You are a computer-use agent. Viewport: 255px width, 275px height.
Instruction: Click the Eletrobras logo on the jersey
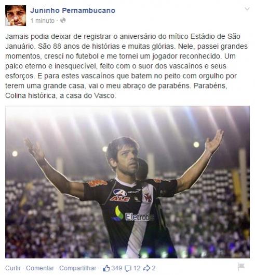point(133,215)
